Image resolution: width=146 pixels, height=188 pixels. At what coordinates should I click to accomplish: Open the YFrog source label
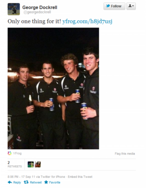coord(17,153)
